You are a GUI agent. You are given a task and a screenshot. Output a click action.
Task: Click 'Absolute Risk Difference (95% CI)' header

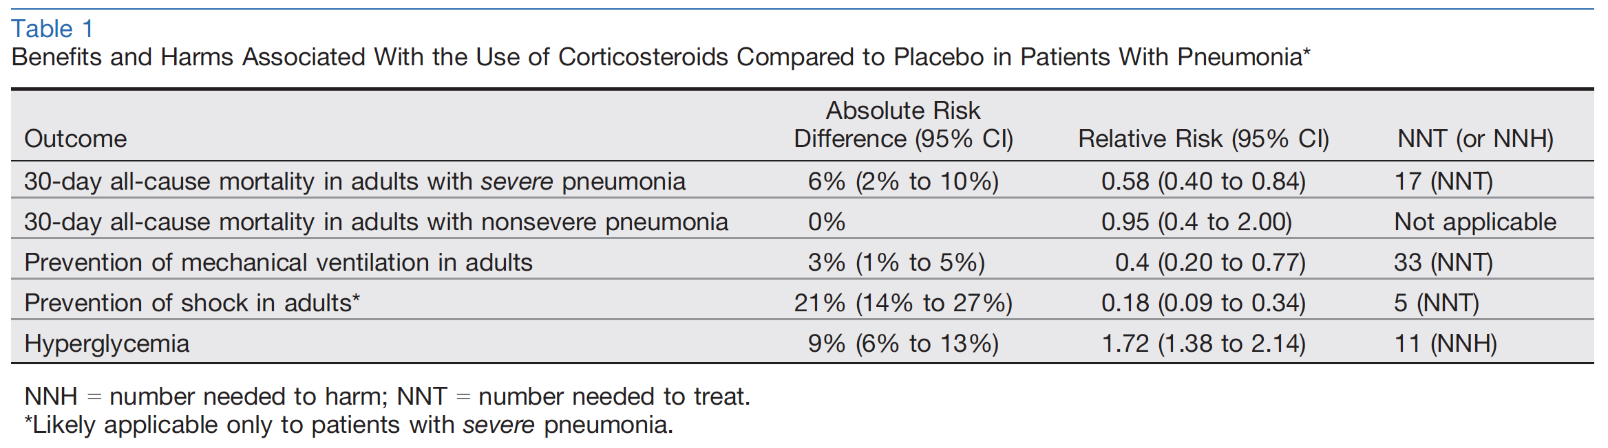coord(903,124)
